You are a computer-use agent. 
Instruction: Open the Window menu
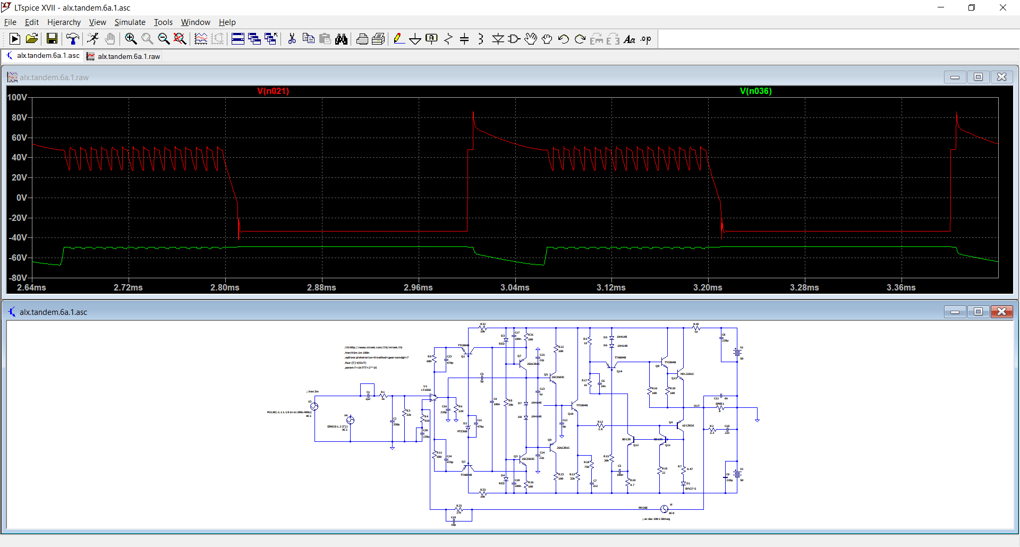(x=195, y=22)
